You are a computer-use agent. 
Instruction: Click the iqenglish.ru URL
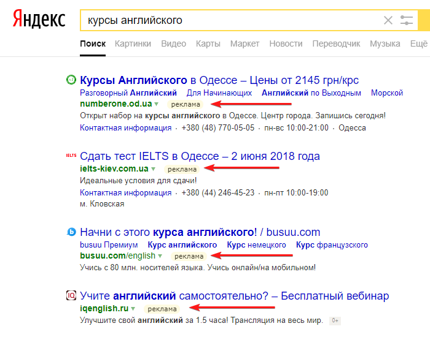104,309
